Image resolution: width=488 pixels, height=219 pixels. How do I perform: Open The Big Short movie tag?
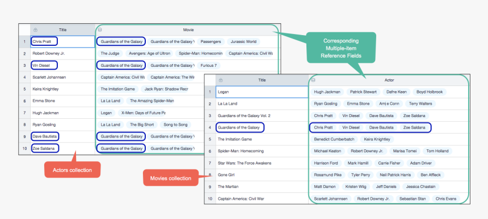click(142, 124)
